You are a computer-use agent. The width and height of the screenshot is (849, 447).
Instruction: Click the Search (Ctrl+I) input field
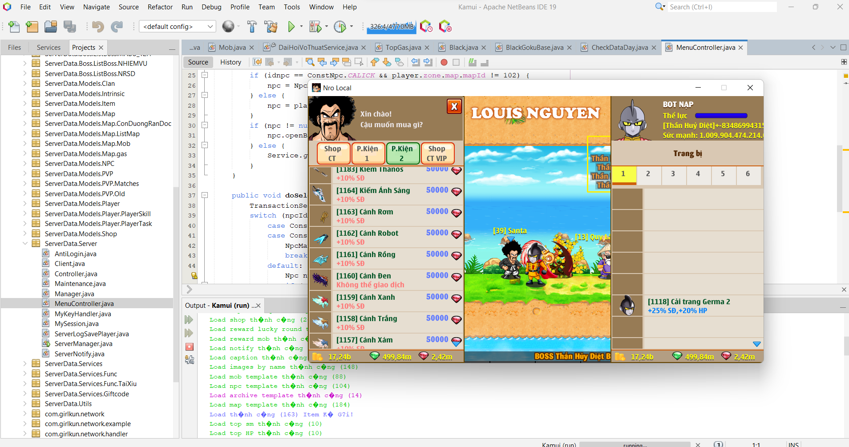pyautogui.click(x=722, y=7)
